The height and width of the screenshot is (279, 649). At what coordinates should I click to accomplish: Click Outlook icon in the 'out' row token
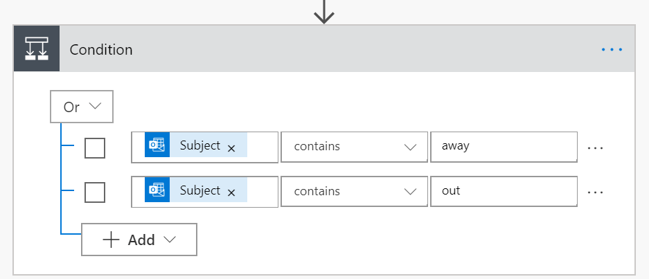157,190
